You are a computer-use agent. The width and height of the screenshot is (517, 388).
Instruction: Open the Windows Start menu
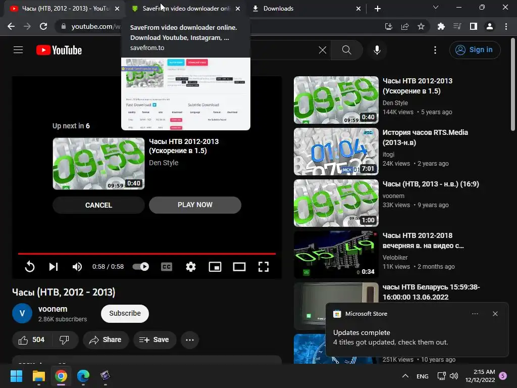(16, 376)
